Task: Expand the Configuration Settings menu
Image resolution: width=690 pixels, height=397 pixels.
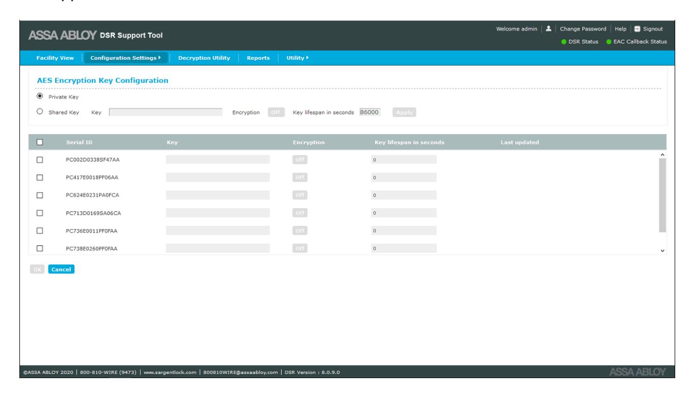Action: pos(126,58)
